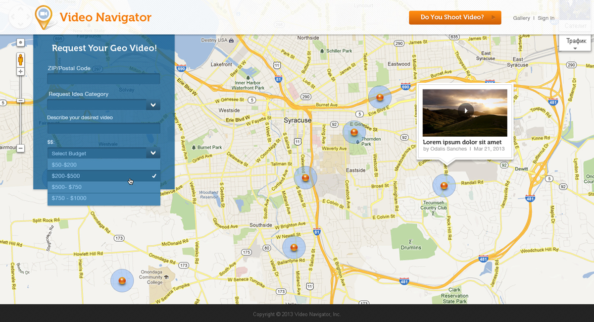Focus the Describe your desired video field

point(103,128)
